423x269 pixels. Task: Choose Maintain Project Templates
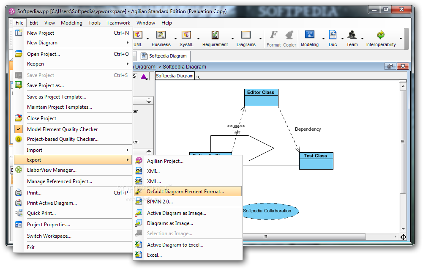(x=73, y=107)
